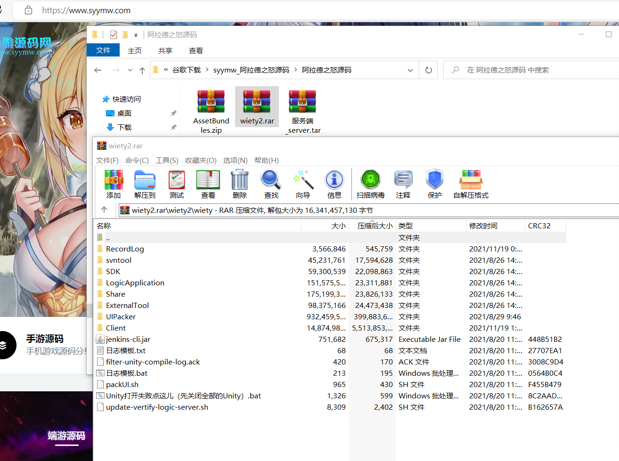
Task: Switch to the Share (共享) ribbon tab
Action: (165, 51)
